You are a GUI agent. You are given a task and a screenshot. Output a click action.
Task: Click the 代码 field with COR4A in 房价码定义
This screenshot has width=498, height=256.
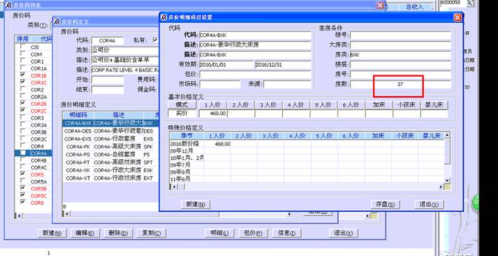pos(108,41)
